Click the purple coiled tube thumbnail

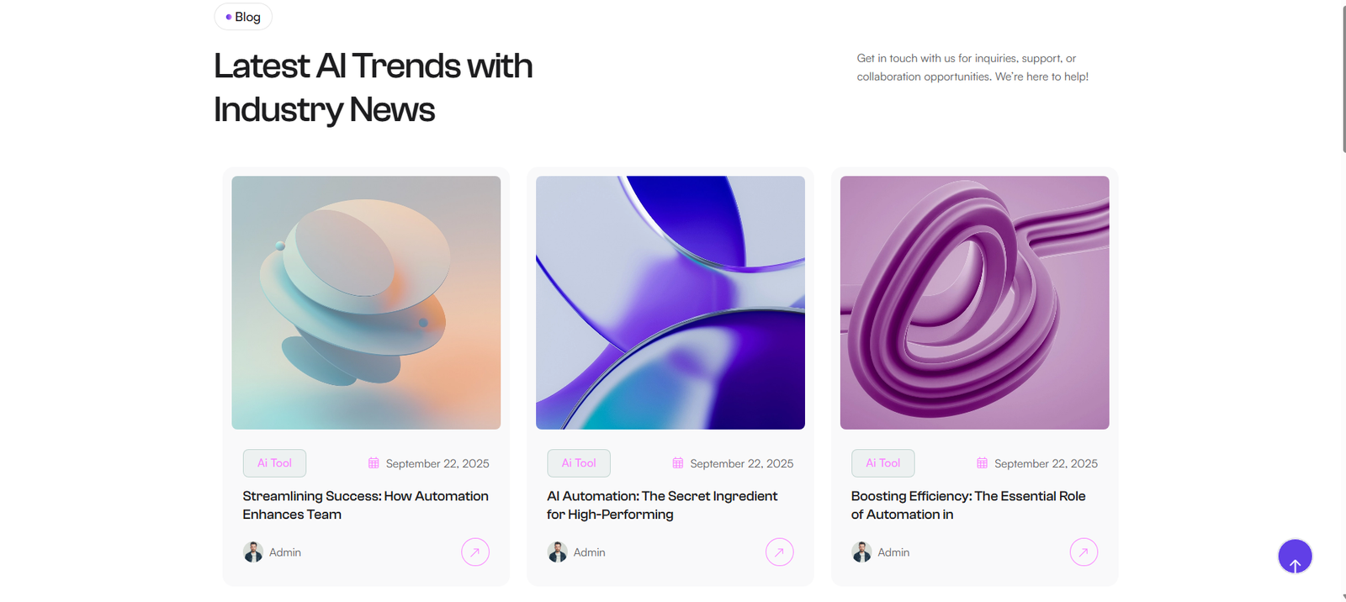[x=974, y=303]
